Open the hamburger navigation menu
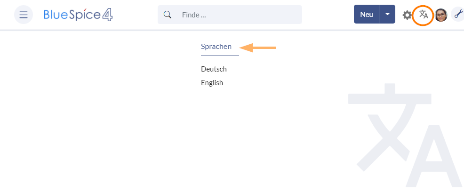464x192 pixels. [24, 15]
